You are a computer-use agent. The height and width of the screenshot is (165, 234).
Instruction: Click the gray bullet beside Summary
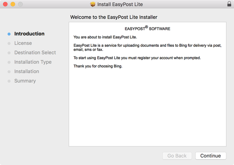pos(9,81)
